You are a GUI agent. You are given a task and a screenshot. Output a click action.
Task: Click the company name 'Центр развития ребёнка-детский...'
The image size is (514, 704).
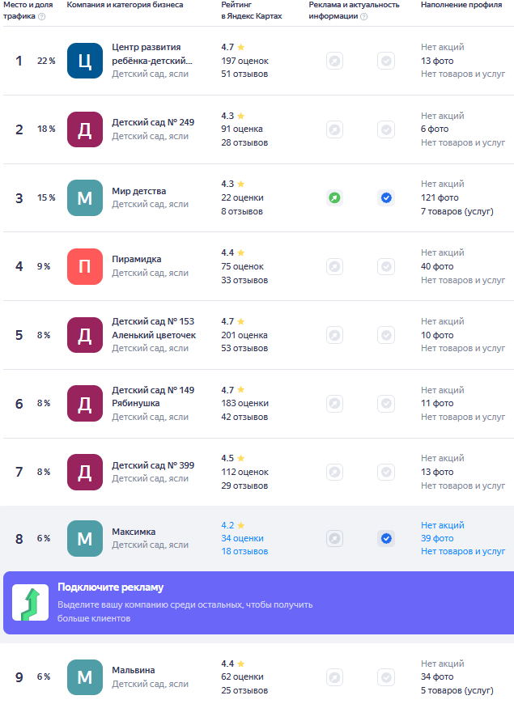tap(152, 54)
